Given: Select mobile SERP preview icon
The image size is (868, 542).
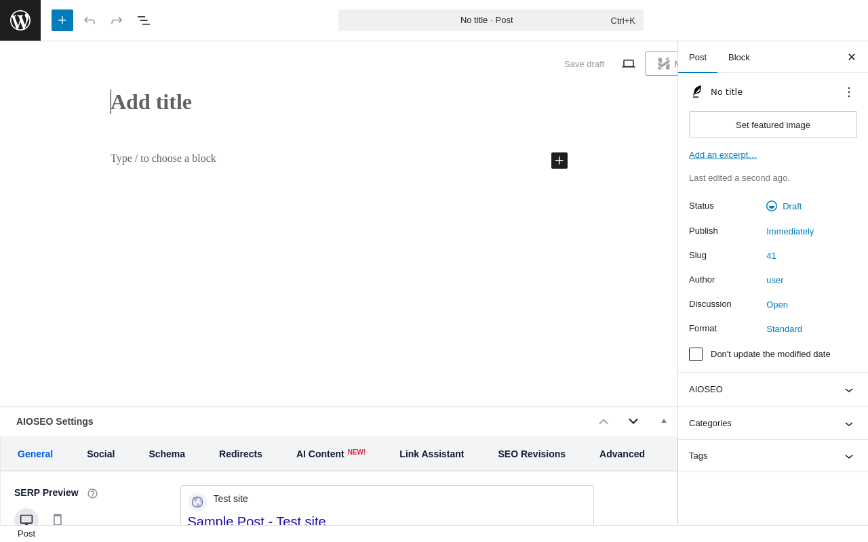Looking at the screenshot, I should tap(58, 520).
